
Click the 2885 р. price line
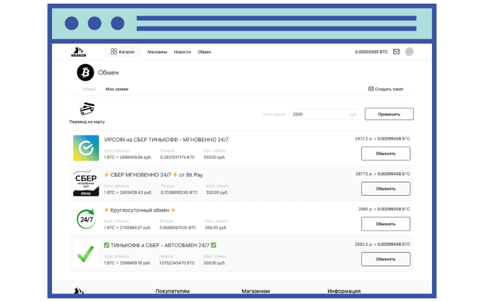(384, 209)
